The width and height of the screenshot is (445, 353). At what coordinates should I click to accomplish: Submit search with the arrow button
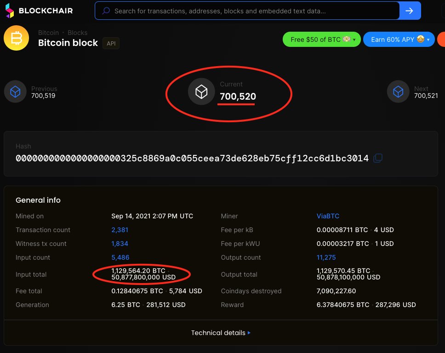(x=410, y=11)
